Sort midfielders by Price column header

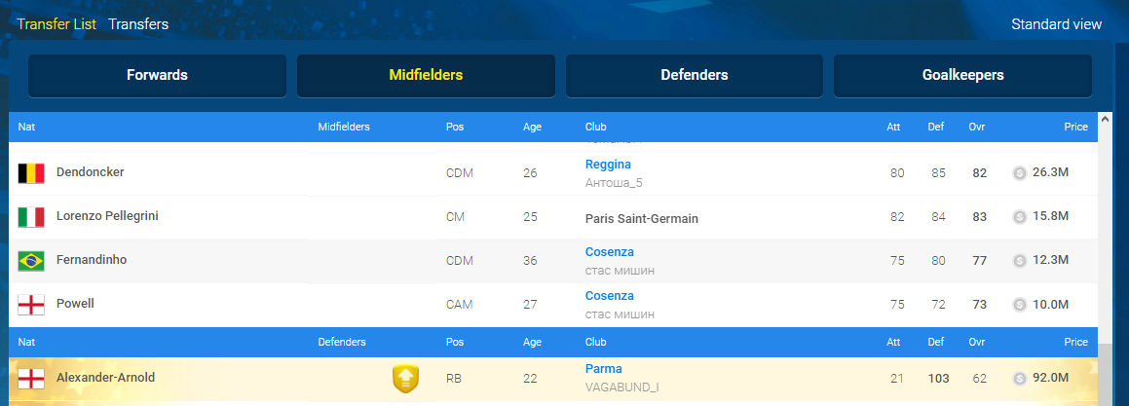coord(1075,127)
